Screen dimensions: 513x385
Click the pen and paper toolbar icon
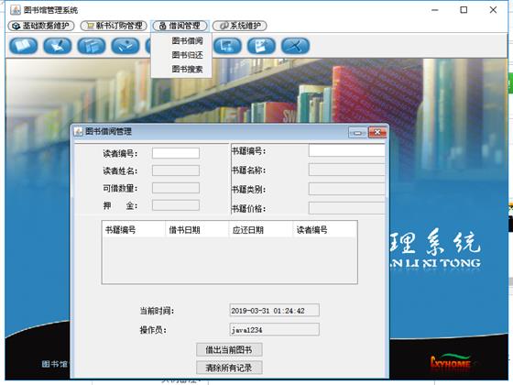(x=58, y=46)
